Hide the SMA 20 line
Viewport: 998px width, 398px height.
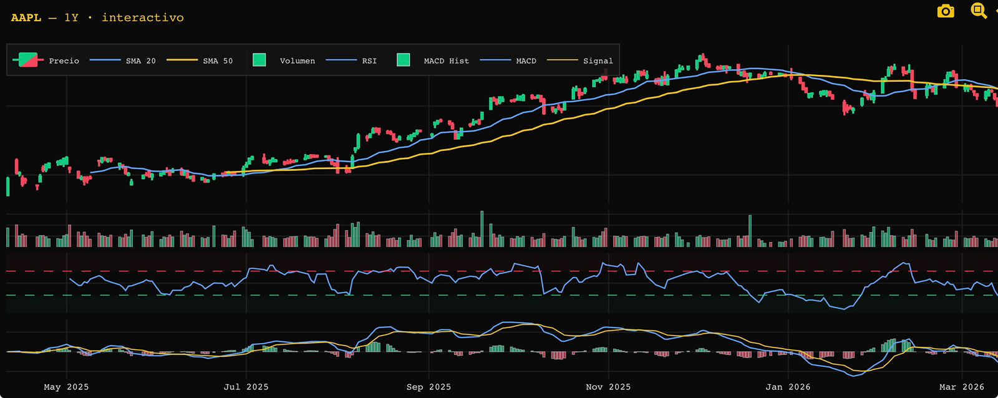point(123,61)
